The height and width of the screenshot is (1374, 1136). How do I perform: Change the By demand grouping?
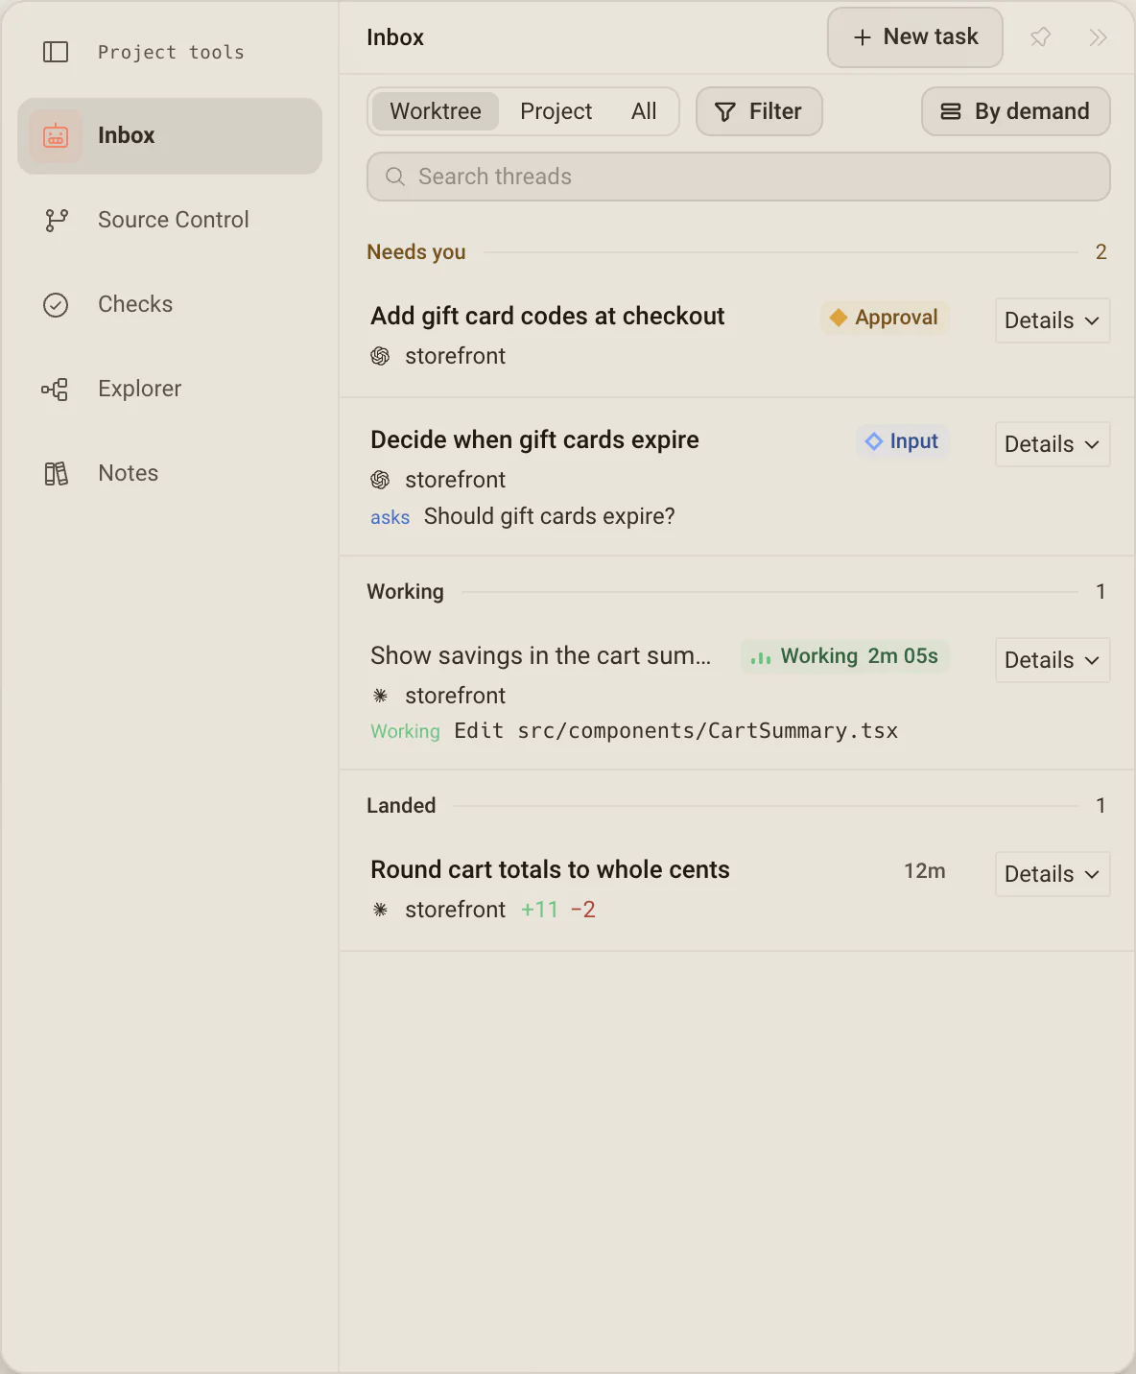tap(1016, 111)
